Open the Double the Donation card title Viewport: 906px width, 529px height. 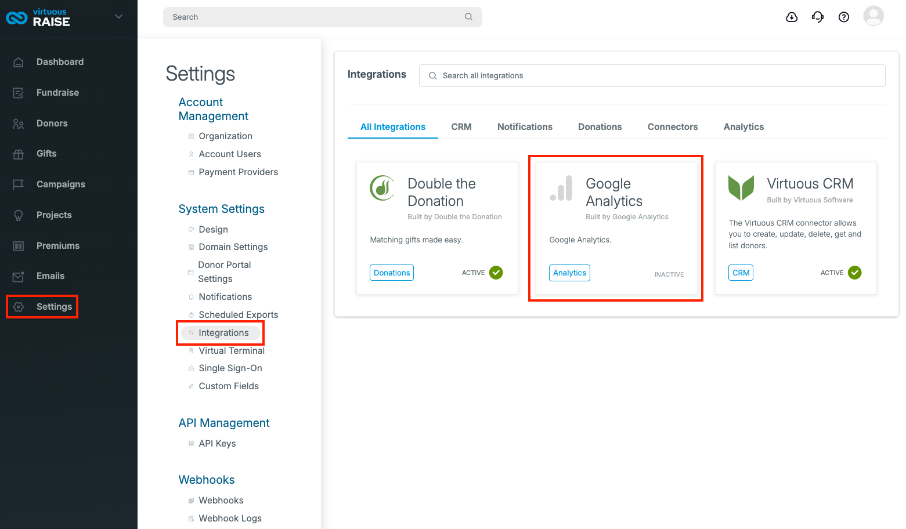pos(442,193)
